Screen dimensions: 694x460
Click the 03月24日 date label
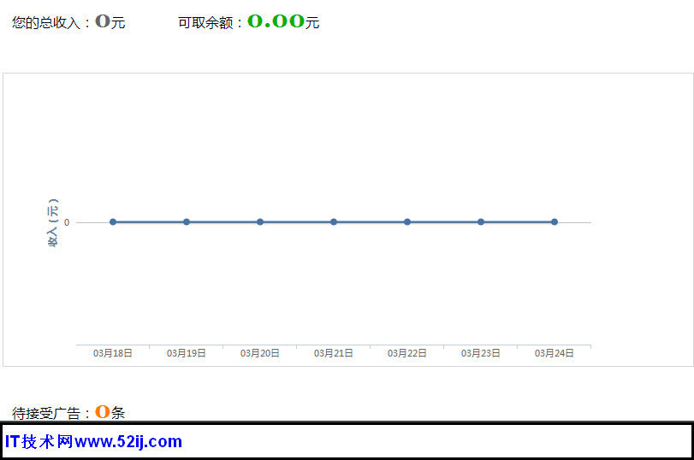pos(555,353)
